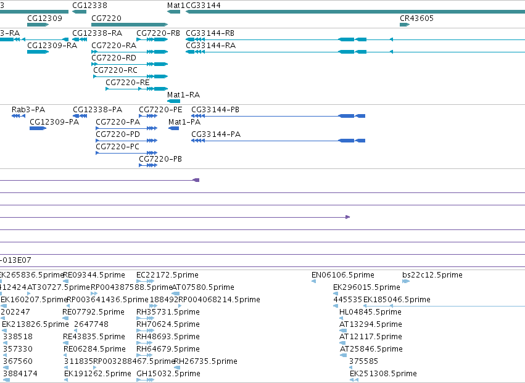
Task: Select EST AT25846.5prime
Action: pos(371,349)
